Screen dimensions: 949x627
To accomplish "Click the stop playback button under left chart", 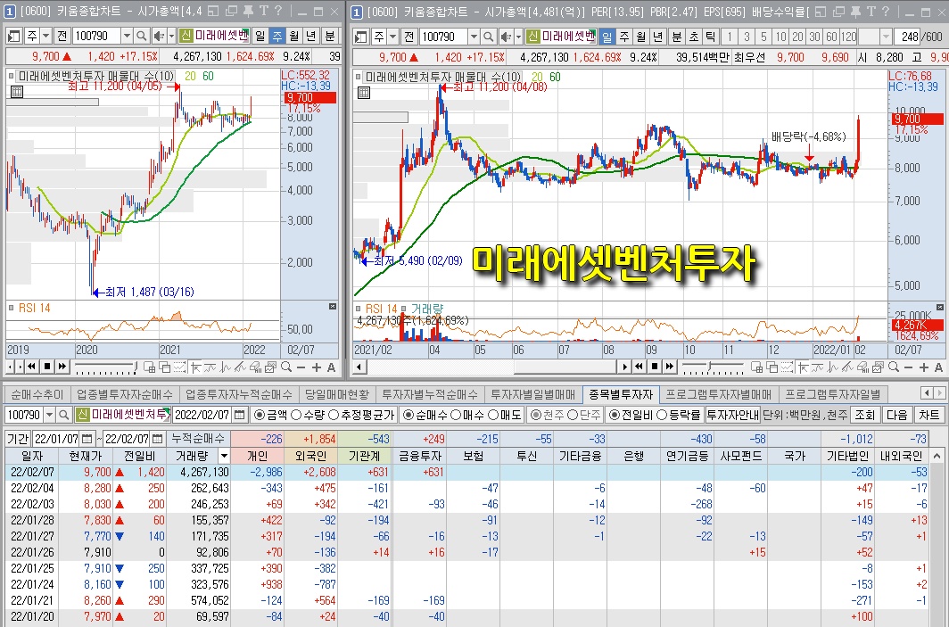I will pos(46,367).
